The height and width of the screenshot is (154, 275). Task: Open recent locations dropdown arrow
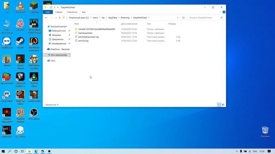(56, 18)
